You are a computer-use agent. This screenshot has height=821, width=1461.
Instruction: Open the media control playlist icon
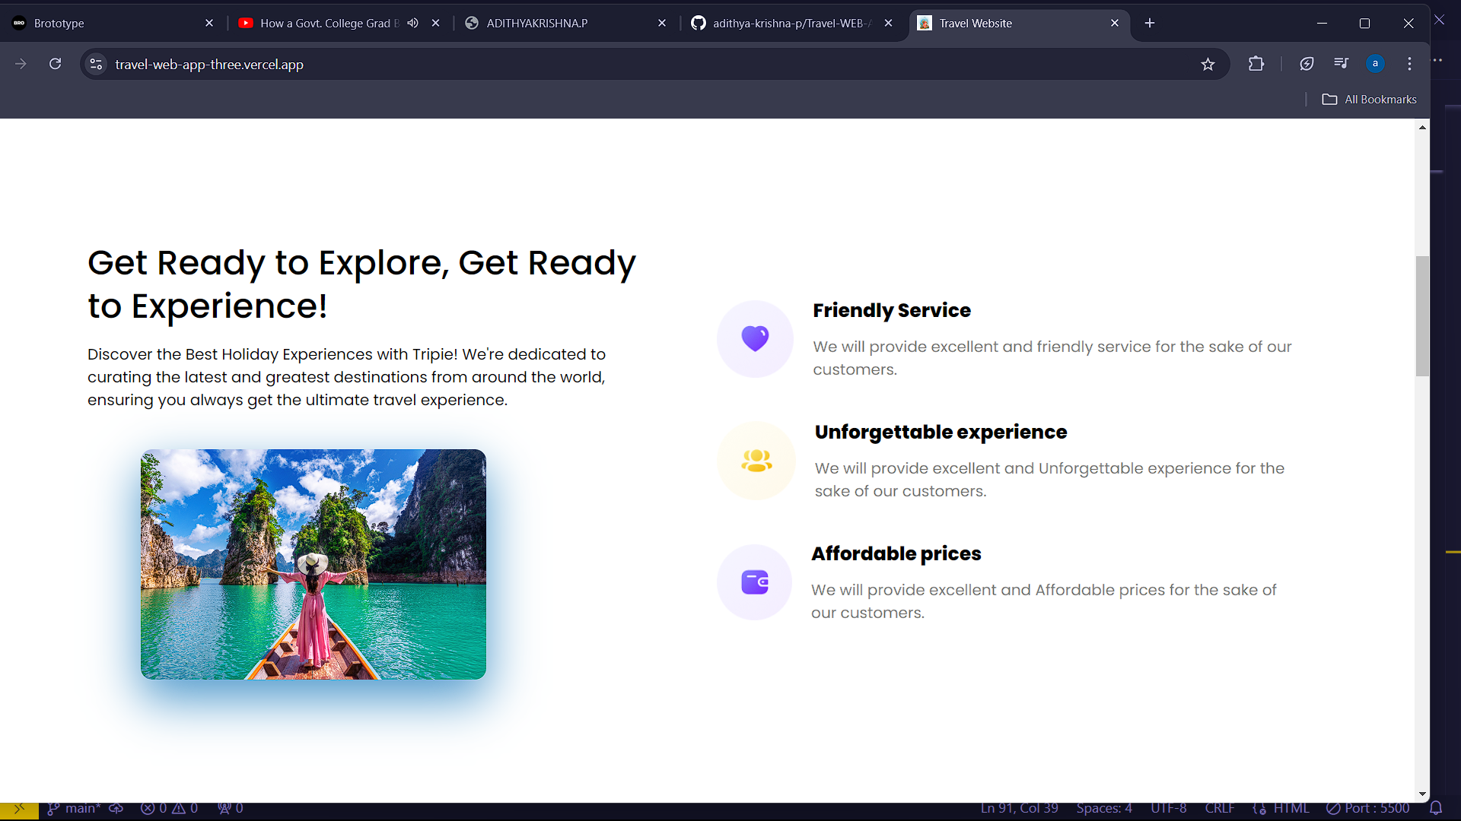pos(1341,64)
